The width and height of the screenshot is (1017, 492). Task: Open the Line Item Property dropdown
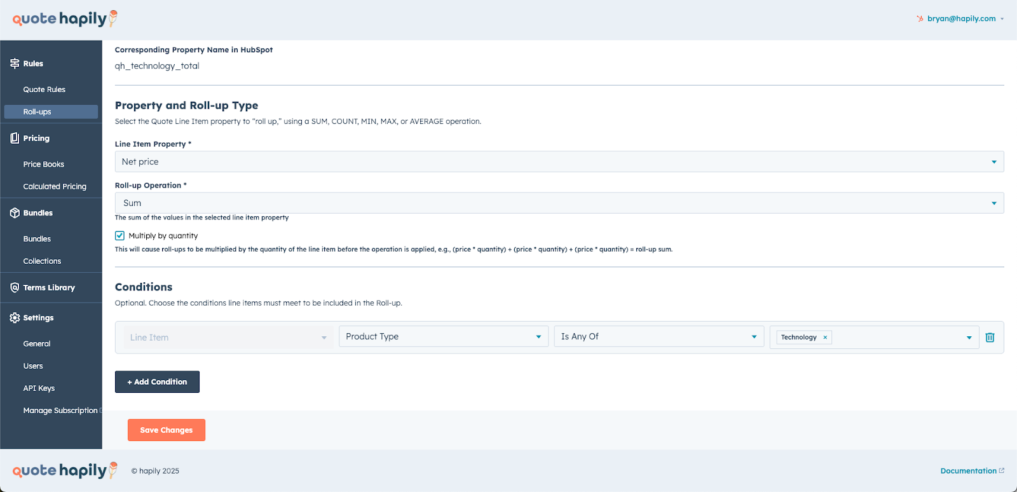559,161
